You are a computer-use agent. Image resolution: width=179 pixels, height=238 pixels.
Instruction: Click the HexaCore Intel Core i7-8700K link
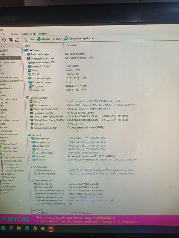pos(93,101)
